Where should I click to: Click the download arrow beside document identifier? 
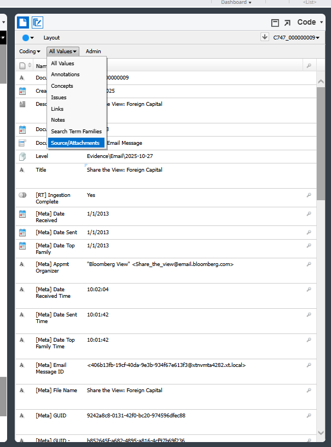coord(265,37)
